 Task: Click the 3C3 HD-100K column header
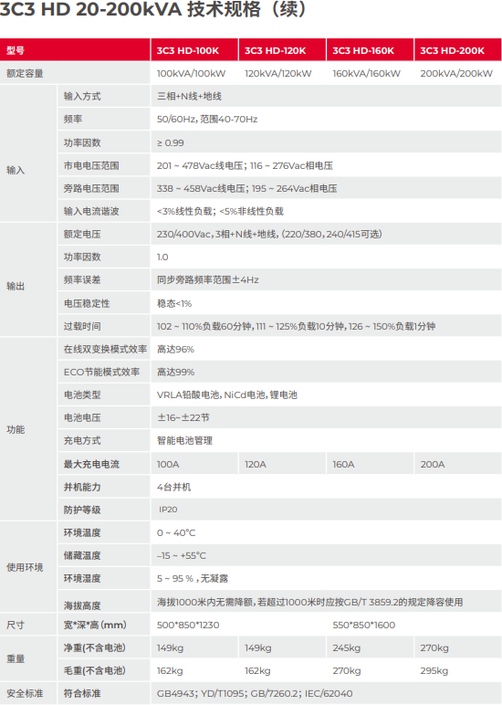[x=194, y=50]
